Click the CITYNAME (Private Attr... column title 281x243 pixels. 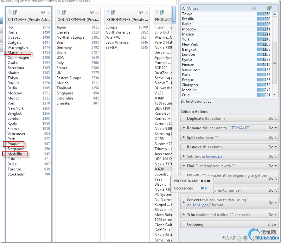29,20
